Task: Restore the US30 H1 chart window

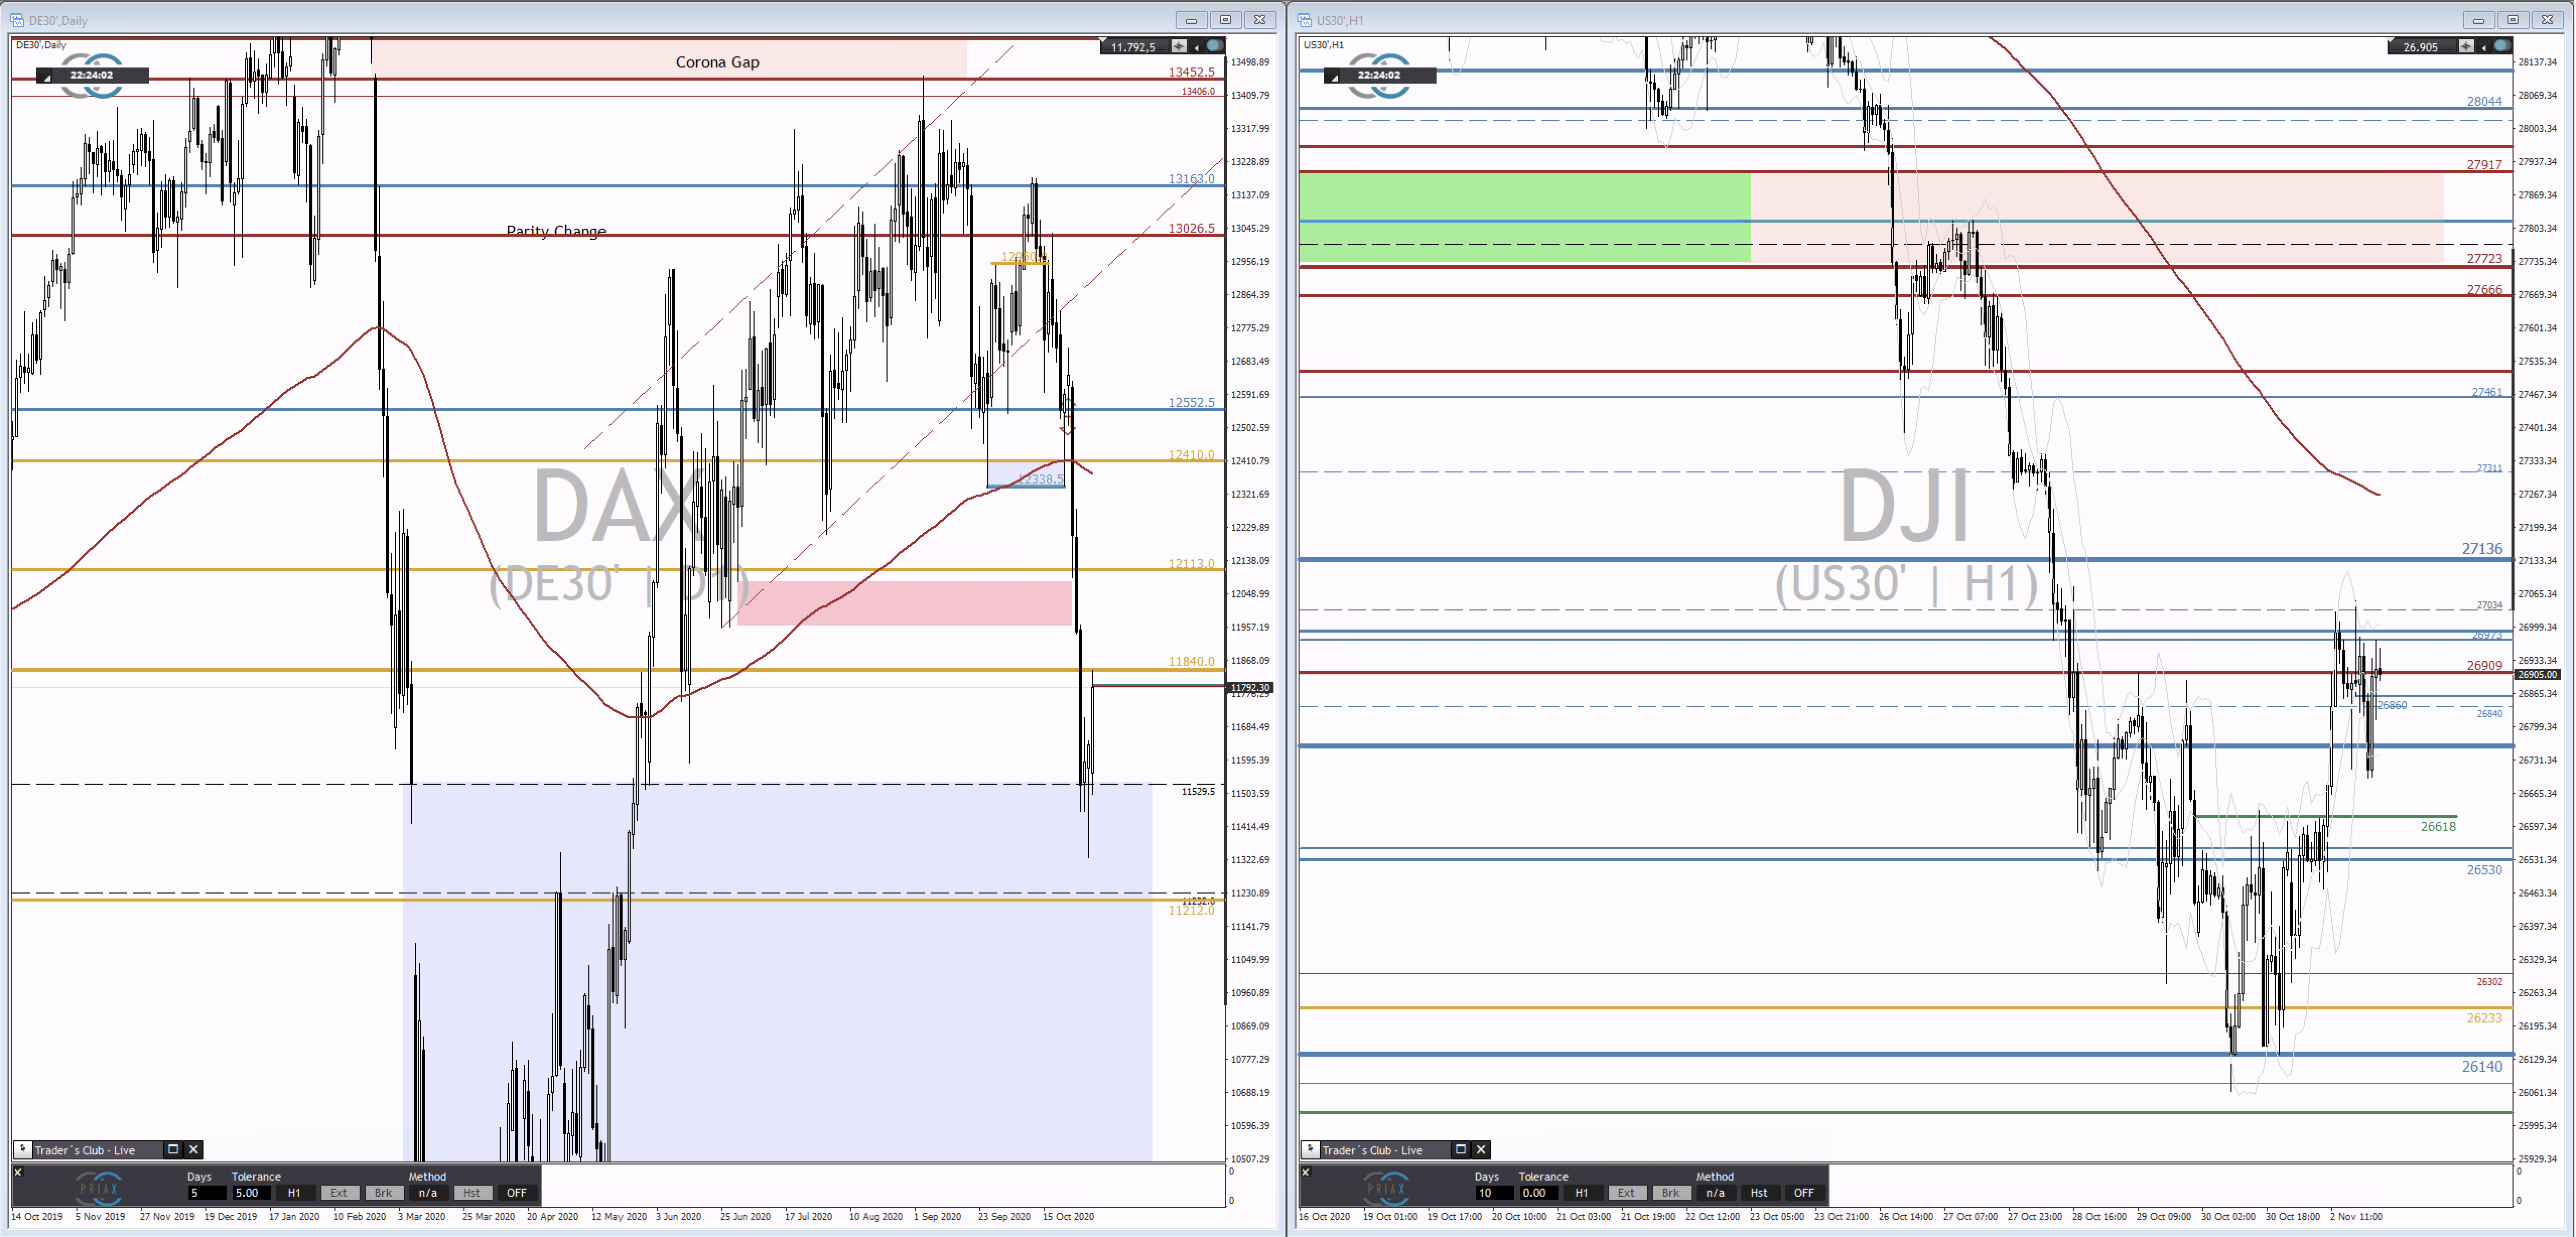Action: [2514, 20]
